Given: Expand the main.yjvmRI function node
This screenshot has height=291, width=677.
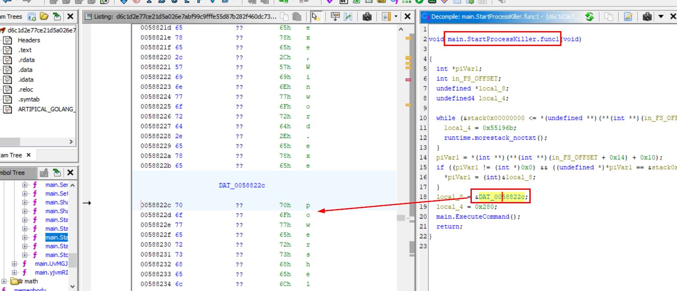Looking at the screenshot, I should click(x=14, y=273).
